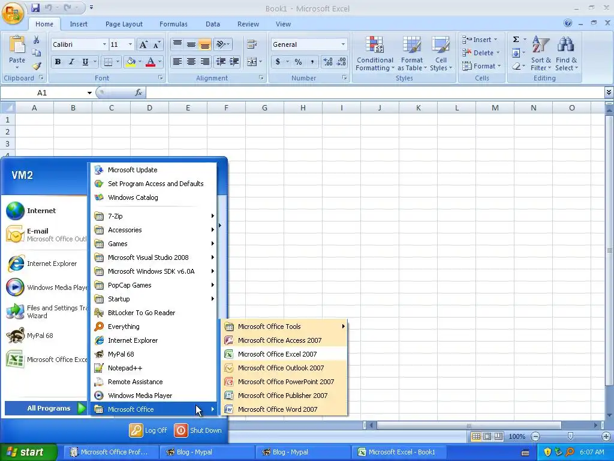Screen dimensions: 614x461
Task: Click Decrease Indent icon
Action: [221, 62]
